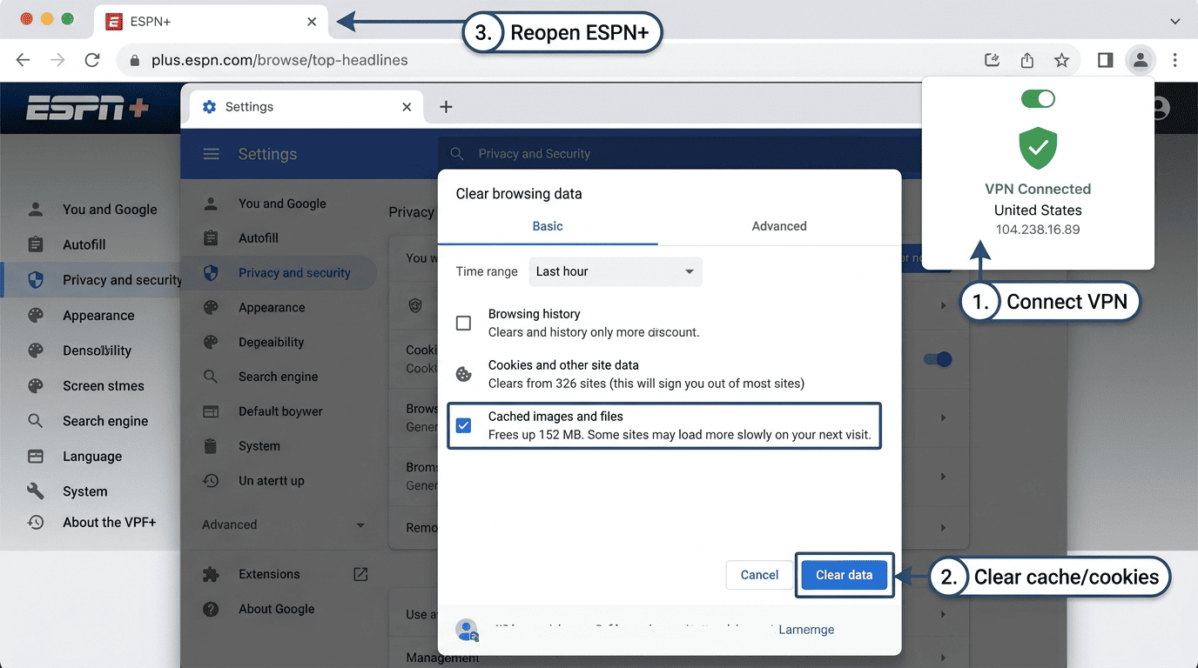The height and width of the screenshot is (668, 1198).
Task: Close the Settings tab
Action: pos(407,107)
